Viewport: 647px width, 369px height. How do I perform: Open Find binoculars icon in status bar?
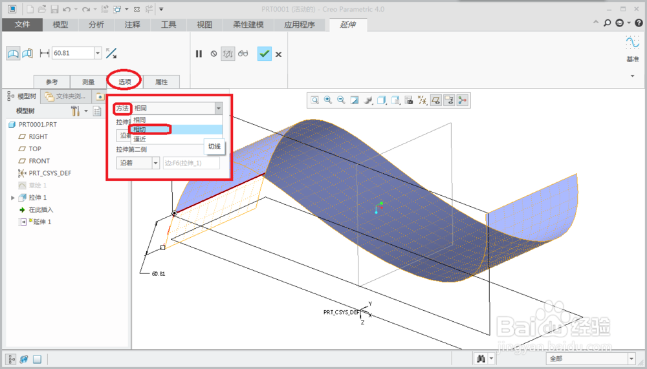(x=481, y=358)
